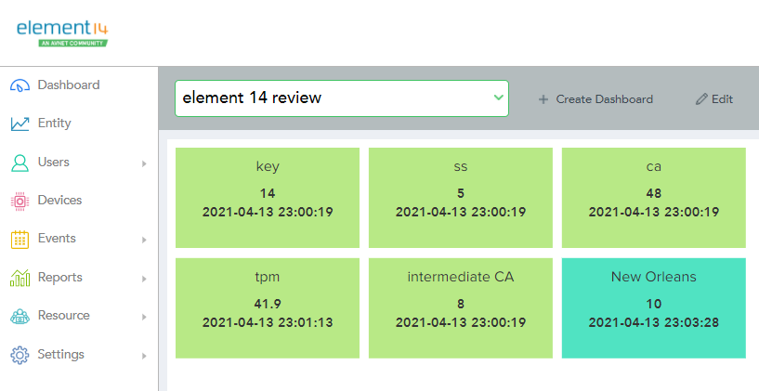Select the tpm widget title
Image resolution: width=759 pixels, height=391 pixels.
click(x=268, y=278)
